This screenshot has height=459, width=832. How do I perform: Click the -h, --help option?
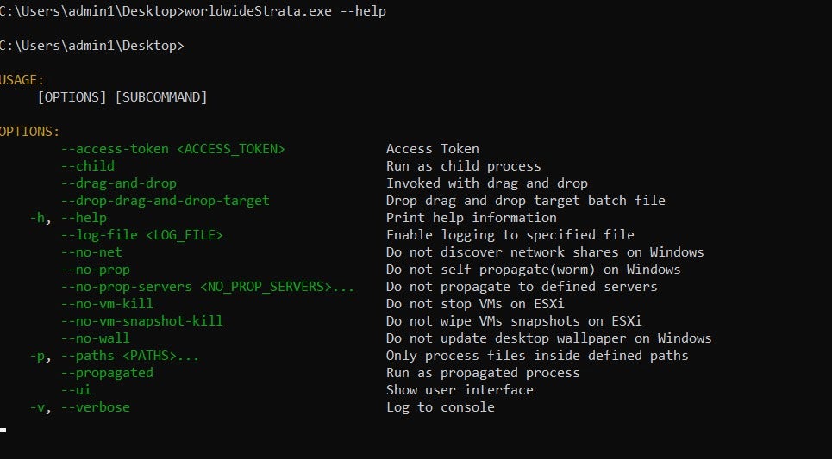pos(68,218)
